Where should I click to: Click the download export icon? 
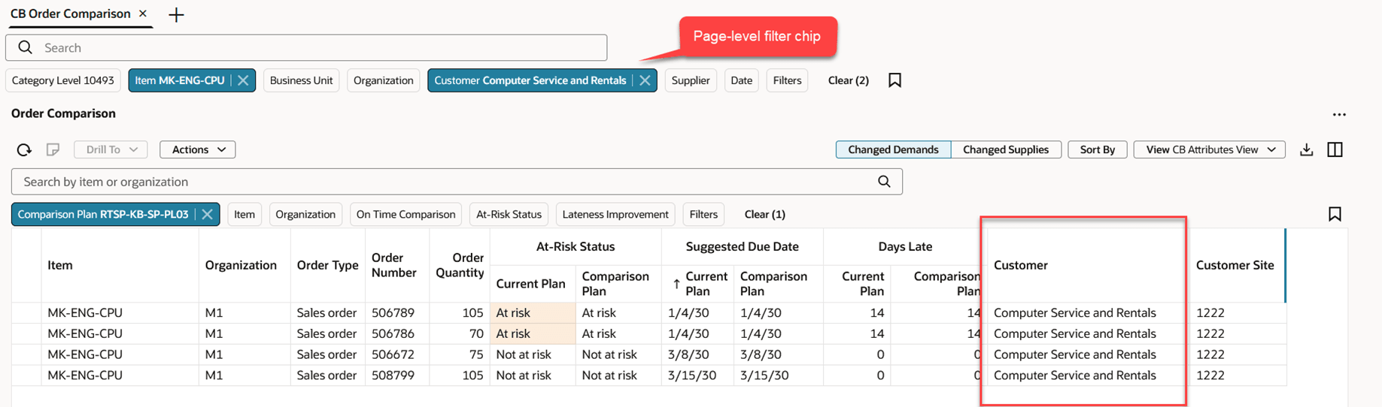(x=1306, y=149)
